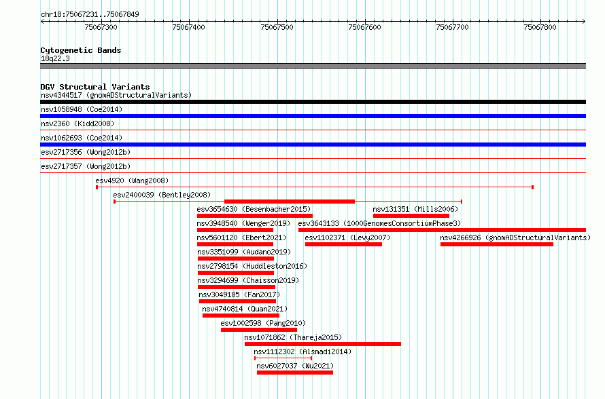This screenshot has height=399, width=605.
Task: Click ruler position 75067700
Action: (452, 27)
